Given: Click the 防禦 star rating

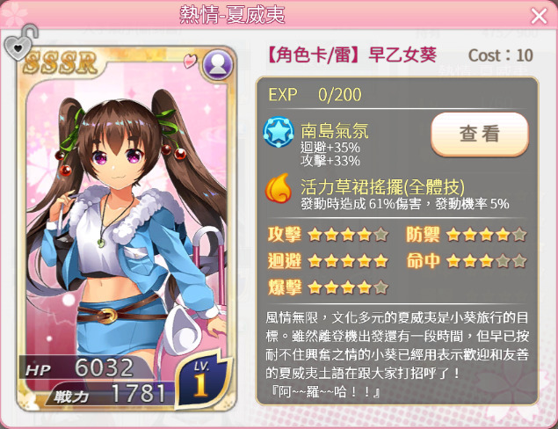Looking at the screenshot, I should [x=486, y=235].
